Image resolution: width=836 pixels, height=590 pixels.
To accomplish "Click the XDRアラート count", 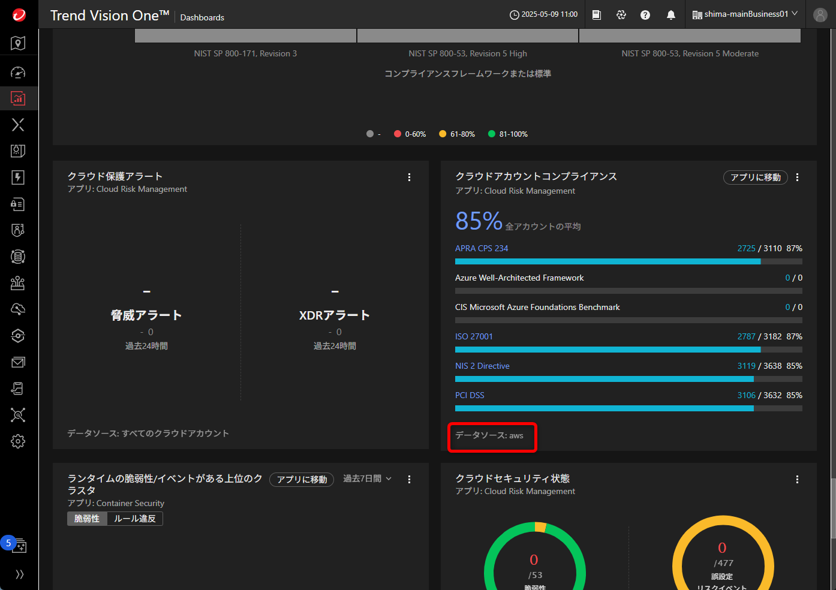I will pyautogui.click(x=335, y=291).
